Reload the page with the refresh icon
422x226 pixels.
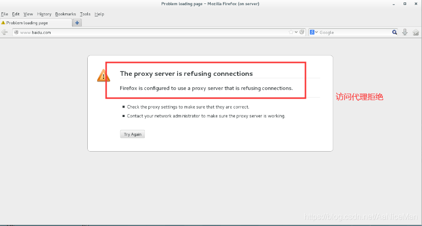point(302,32)
